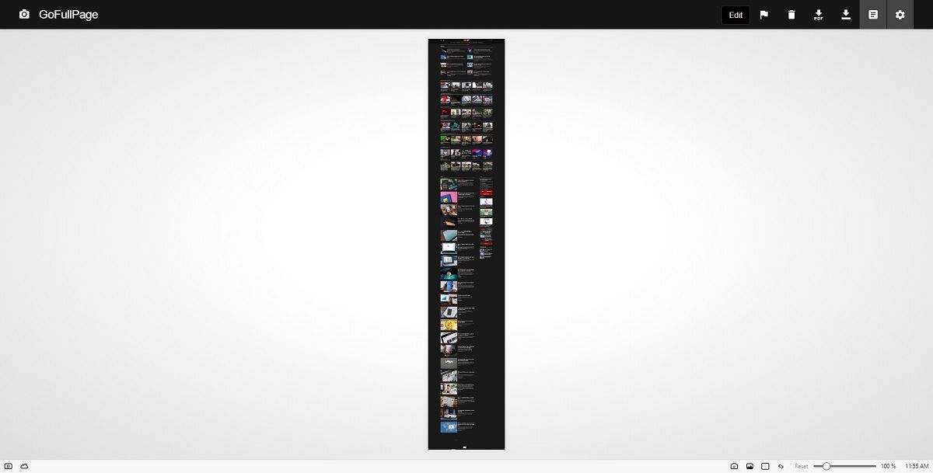Toggle the captured files list panel
933x473 pixels.
pyautogui.click(x=872, y=15)
